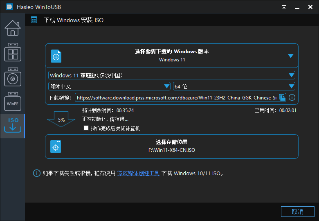Click the 下载 Windows 安装 ISO heading
This screenshot has height=221, width=319.
(74, 20)
